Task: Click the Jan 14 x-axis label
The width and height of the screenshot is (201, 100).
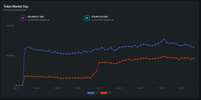Action: (x=99, y=88)
